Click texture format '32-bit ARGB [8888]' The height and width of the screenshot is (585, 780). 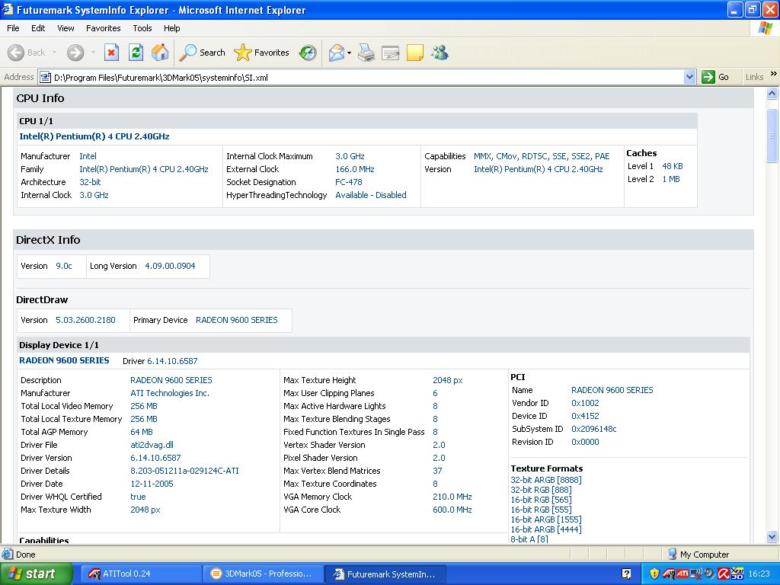pyautogui.click(x=546, y=480)
